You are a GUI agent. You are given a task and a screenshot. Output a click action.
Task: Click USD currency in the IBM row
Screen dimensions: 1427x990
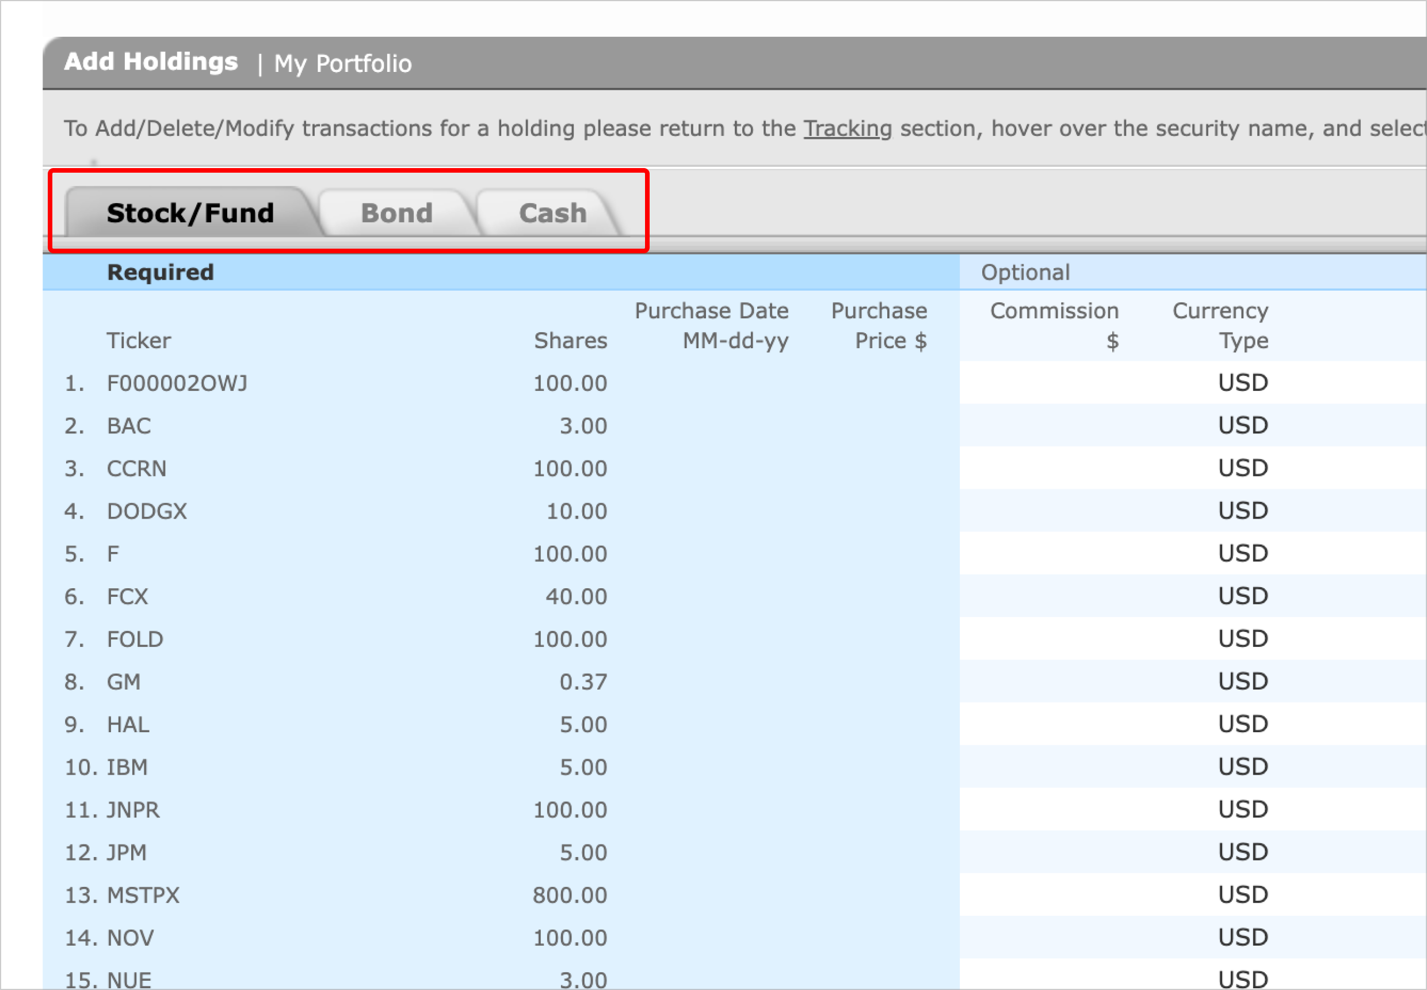tap(1243, 767)
